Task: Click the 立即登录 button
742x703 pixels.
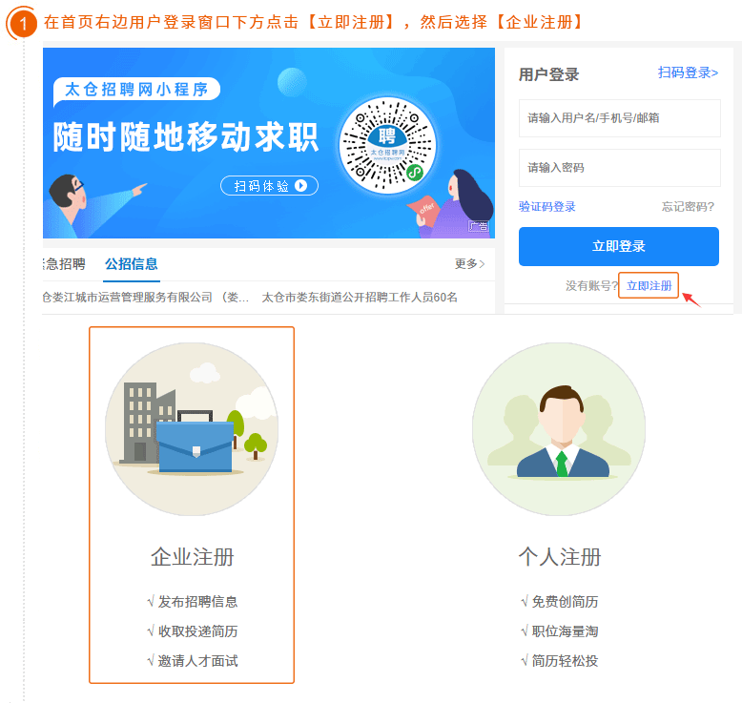Action: (618, 246)
